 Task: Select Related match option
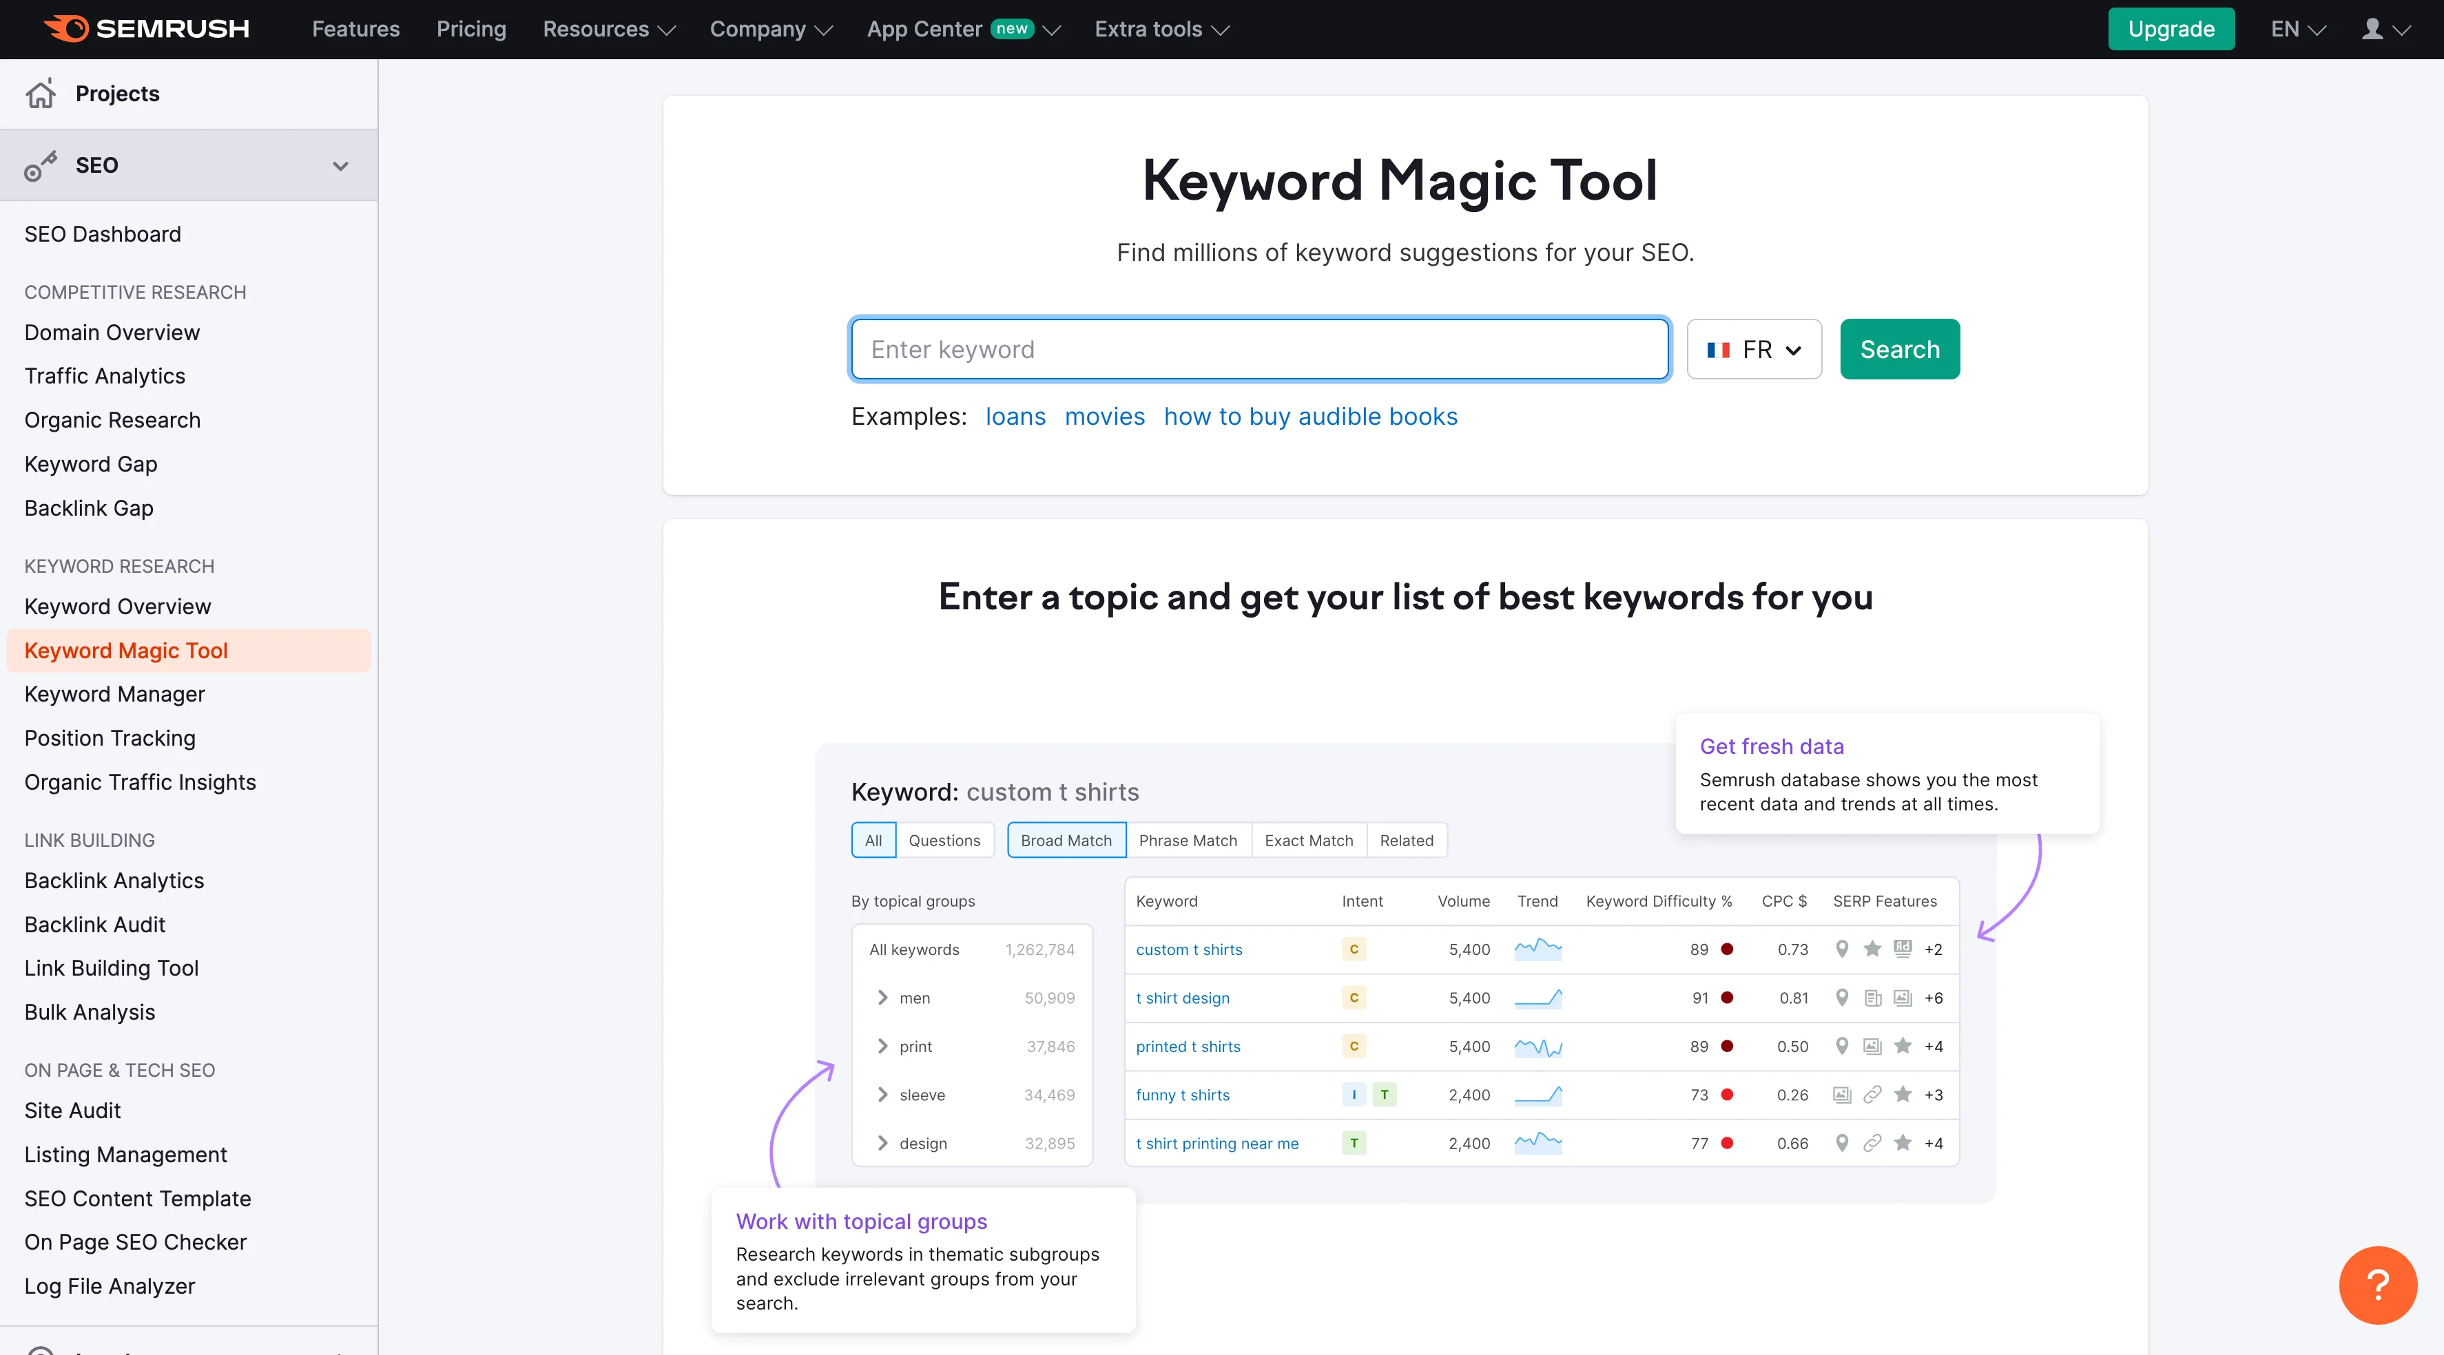1406,840
